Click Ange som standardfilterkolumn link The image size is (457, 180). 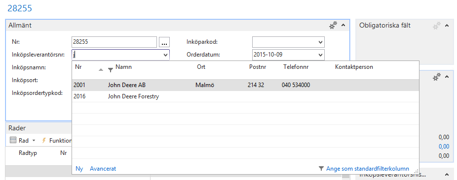(x=368, y=169)
